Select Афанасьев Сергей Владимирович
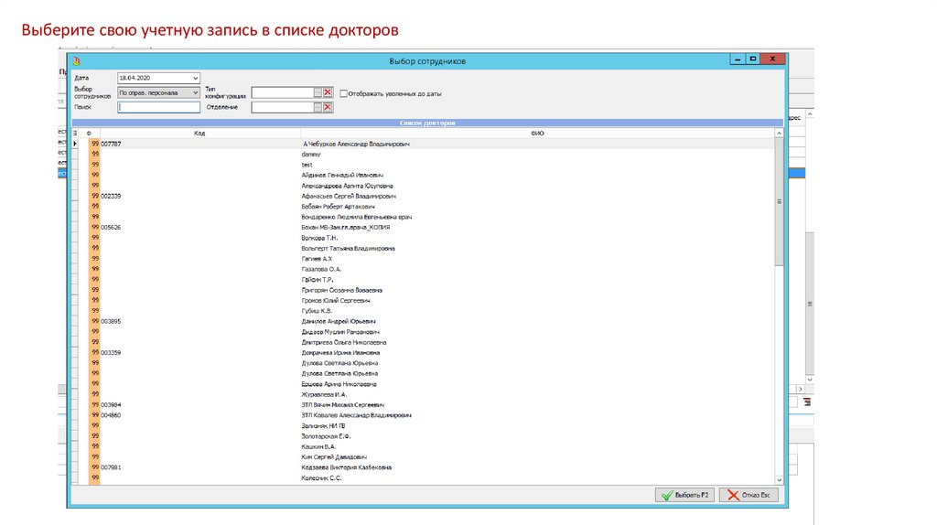Screen dimensions: 937x525 click(349, 196)
